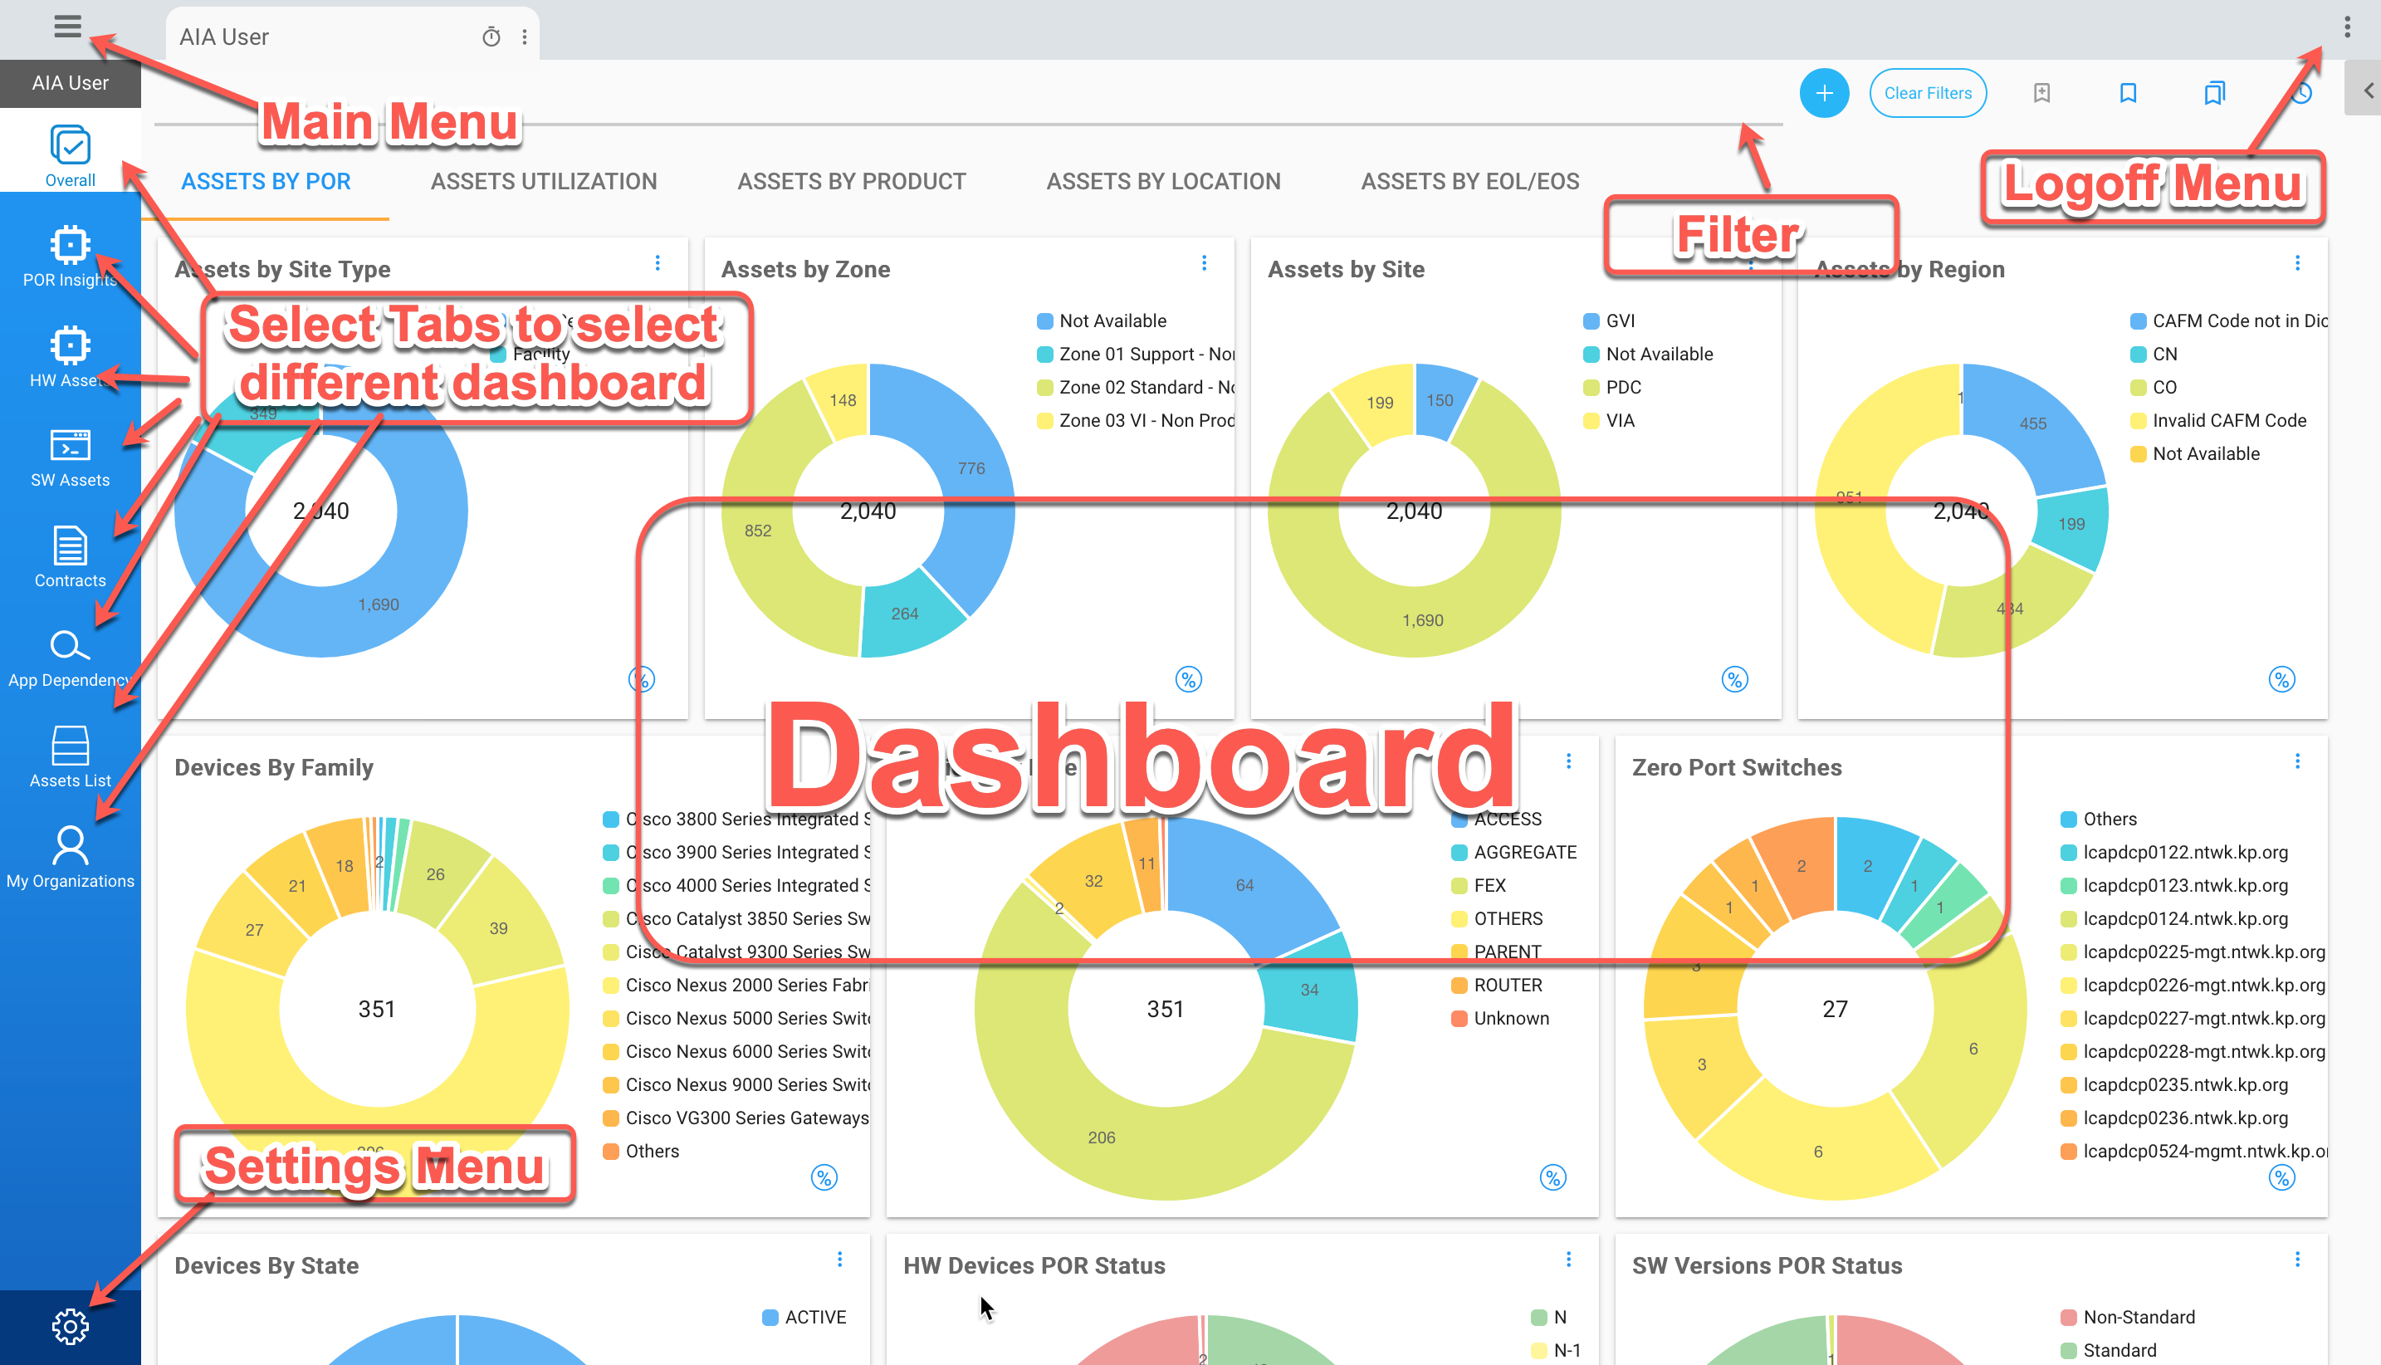The image size is (2381, 1365).
Task: Click the timer icon in AIA User tab
Action: [x=491, y=37]
